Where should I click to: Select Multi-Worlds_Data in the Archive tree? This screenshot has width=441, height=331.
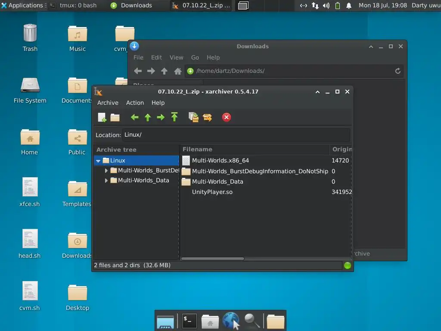pyautogui.click(x=143, y=181)
